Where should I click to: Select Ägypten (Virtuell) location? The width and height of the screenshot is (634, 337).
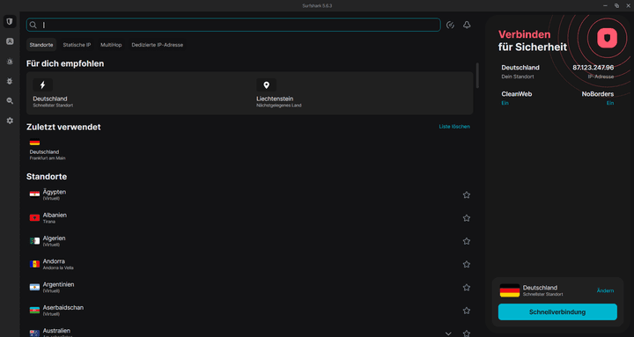[x=249, y=194]
